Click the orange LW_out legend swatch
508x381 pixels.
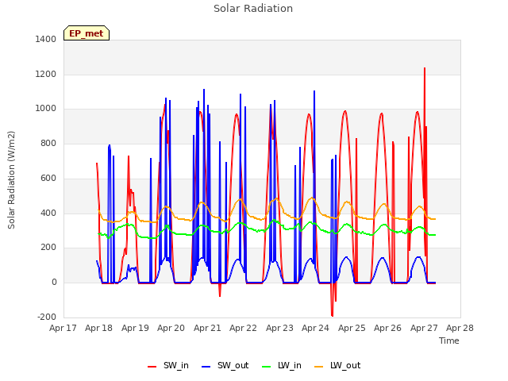point(319,367)
